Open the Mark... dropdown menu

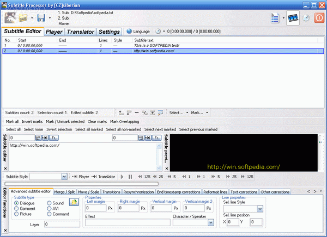199,113
